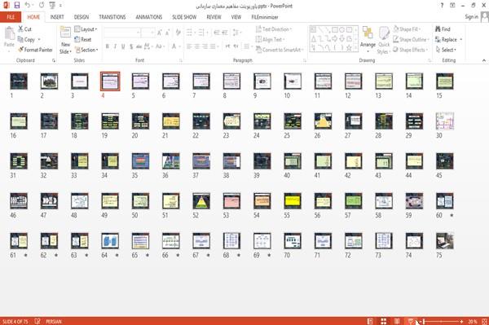Click zoom in plus button
The height and width of the screenshot is (325, 489).
[461, 321]
